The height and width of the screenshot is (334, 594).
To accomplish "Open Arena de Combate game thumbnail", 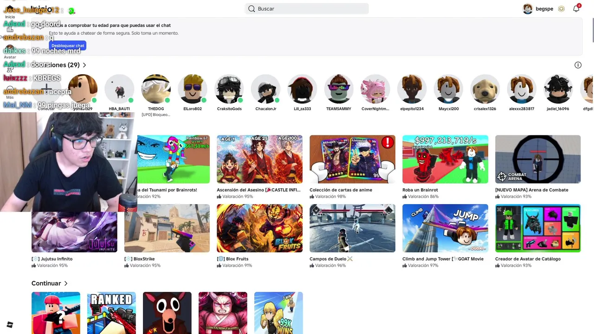I will pos(538,159).
